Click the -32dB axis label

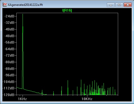9,23
